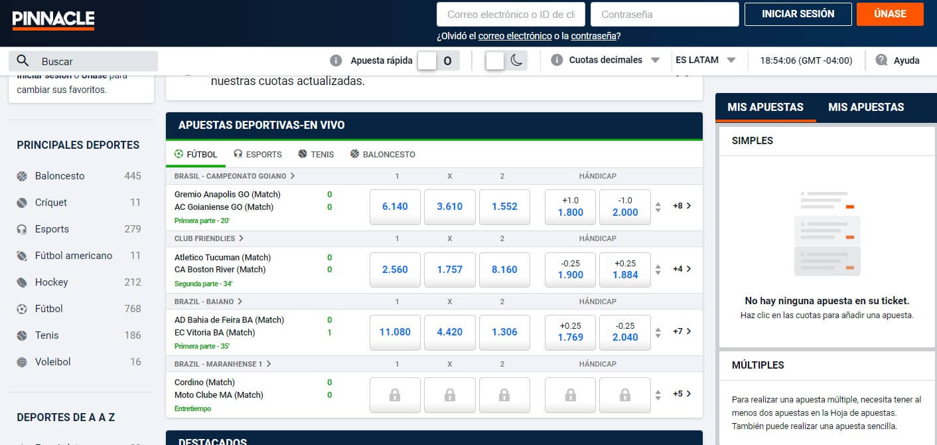Click the Pinnacle logo
937x445 pixels.
(x=53, y=19)
